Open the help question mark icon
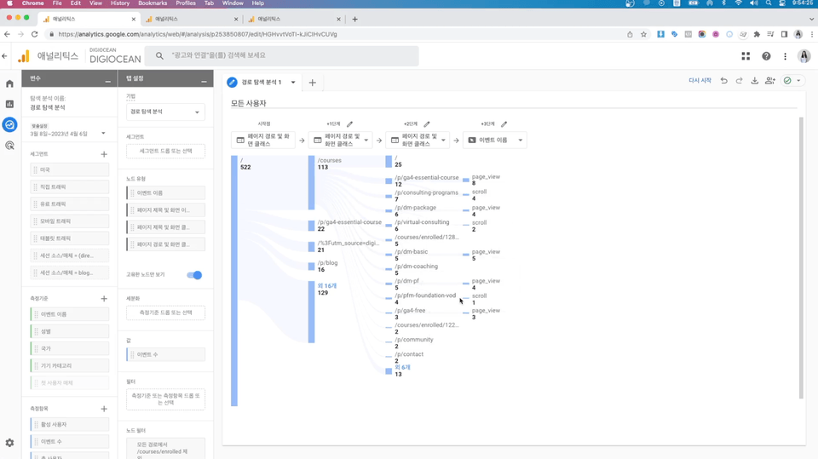Viewport: 818px width, 459px height. pos(766,56)
